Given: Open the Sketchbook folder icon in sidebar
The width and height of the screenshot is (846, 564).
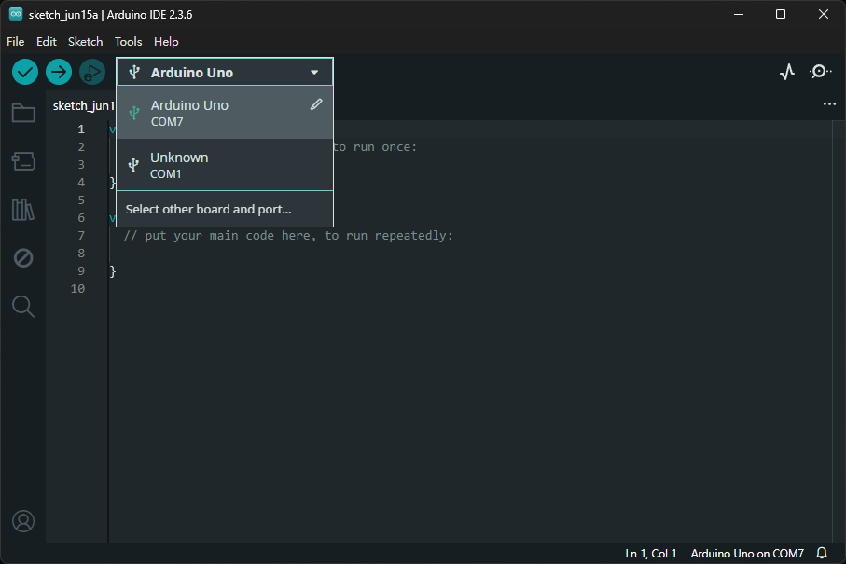Looking at the screenshot, I should click(x=23, y=114).
